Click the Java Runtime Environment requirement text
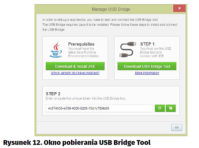This screenshot has width=199, height=148. (x=84, y=52)
